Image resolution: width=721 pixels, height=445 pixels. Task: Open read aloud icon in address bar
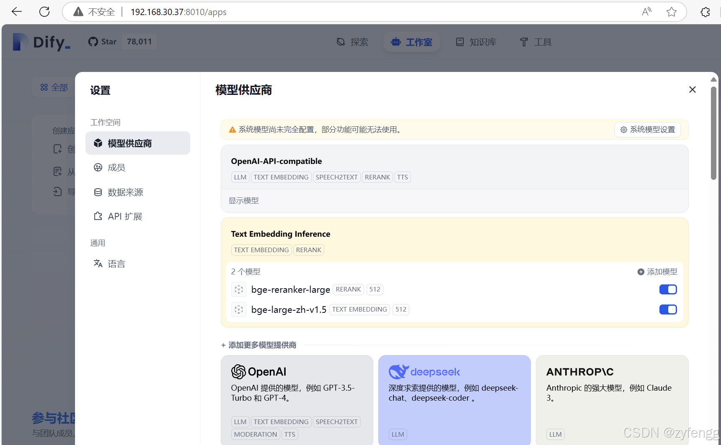[x=646, y=12]
